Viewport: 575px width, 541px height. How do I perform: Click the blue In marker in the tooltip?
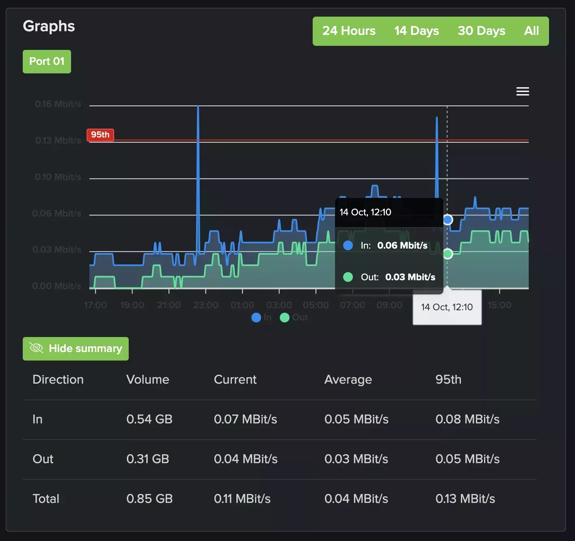pyautogui.click(x=348, y=245)
